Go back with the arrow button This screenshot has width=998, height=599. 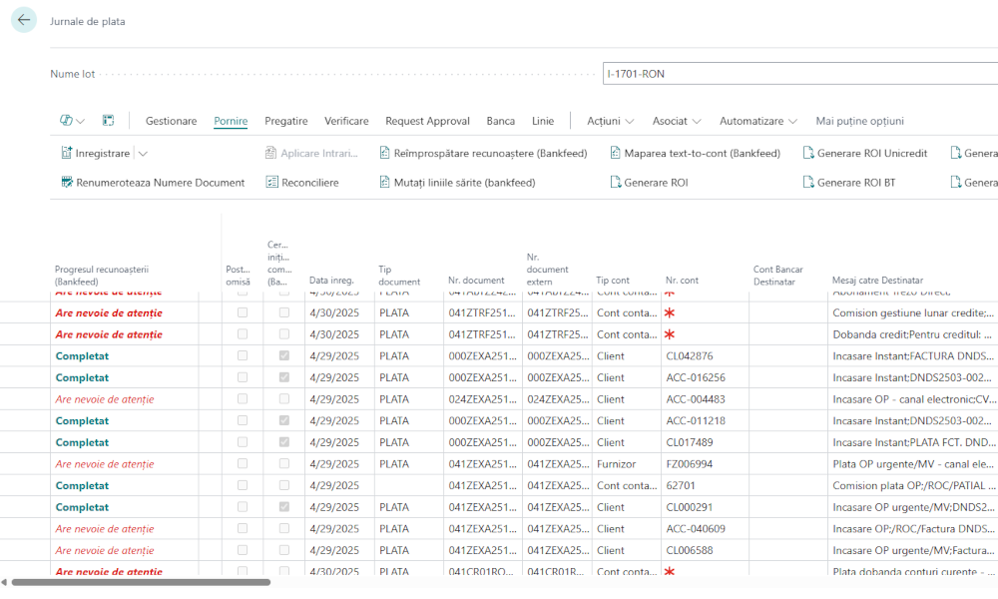[x=24, y=20]
